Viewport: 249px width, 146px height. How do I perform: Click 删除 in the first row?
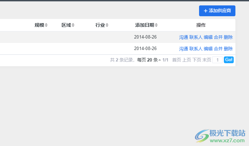coord(228,37)
